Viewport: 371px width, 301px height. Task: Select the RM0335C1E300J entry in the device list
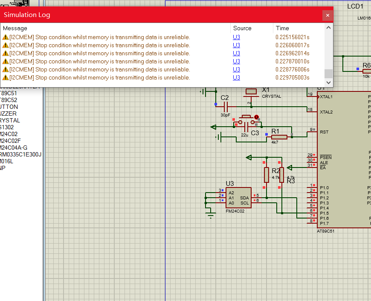point(21,154)
